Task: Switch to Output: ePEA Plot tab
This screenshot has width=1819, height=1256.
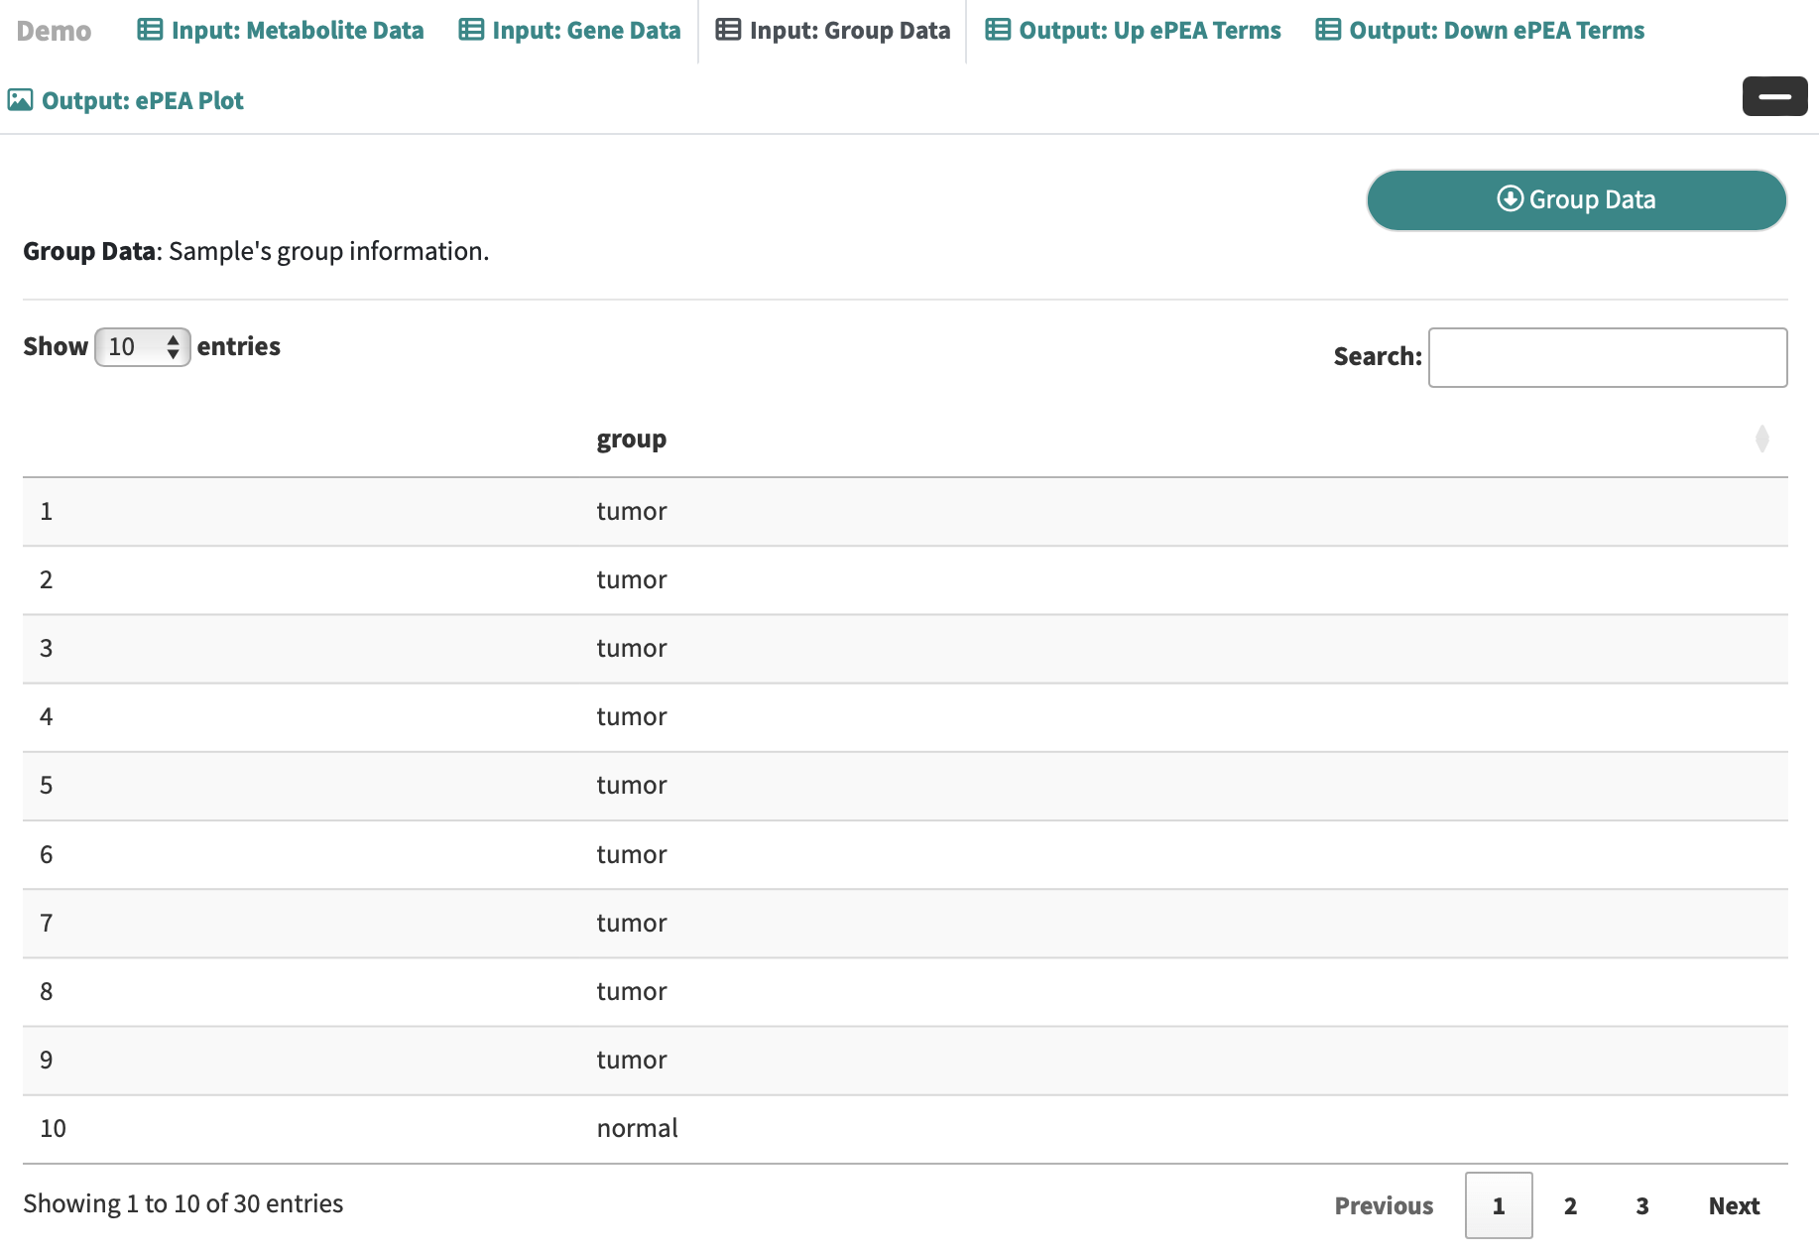Action: coord(142,100)
